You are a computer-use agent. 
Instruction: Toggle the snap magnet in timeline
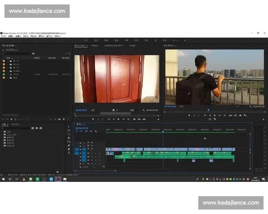81,132
